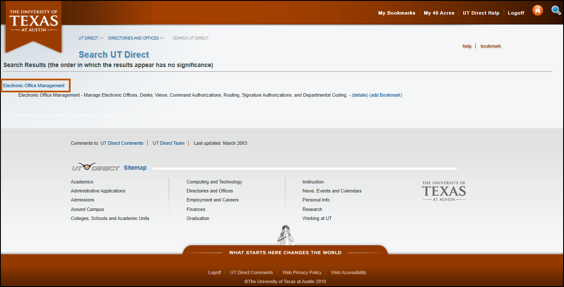Image resolution: width=564 pixels, height=287 pixels.
Task: Open My 40 Acres in top navigation
Action: pyautogui.click(x=439, y=13)
